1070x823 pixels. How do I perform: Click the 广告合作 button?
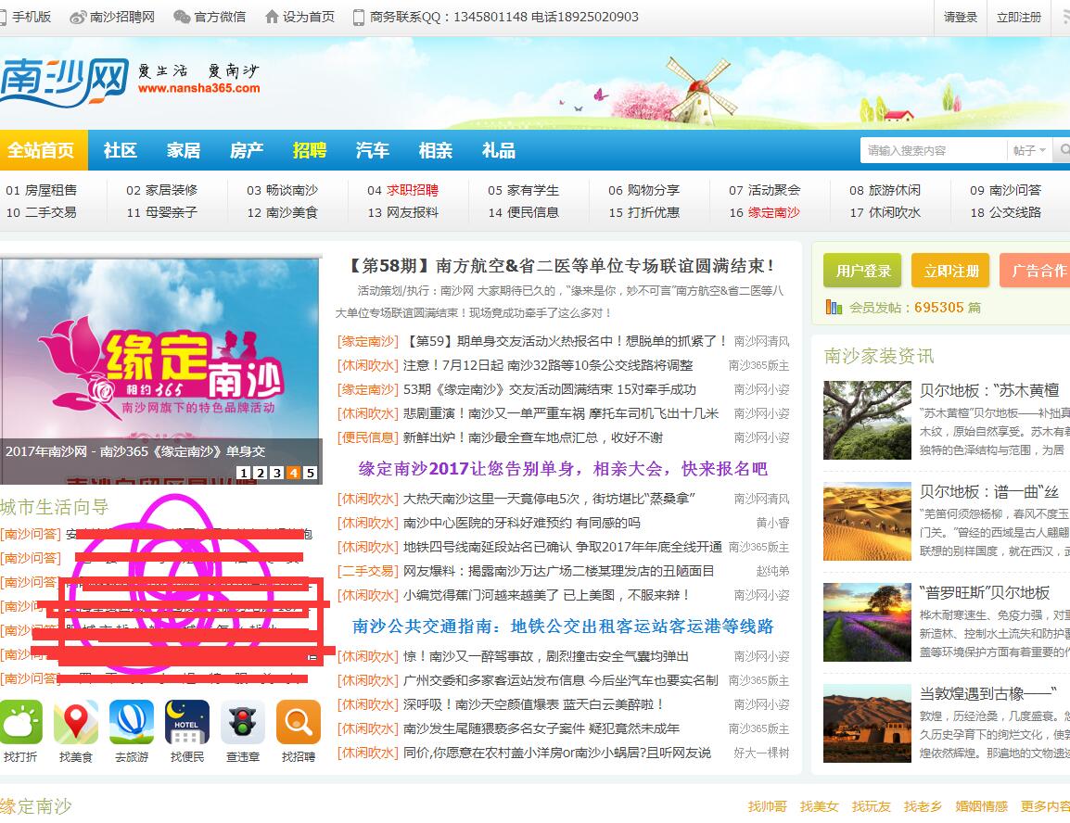pos(1036,271)
